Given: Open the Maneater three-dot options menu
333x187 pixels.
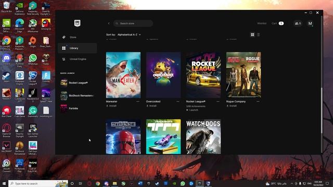Looking at the screenshot, I should tap(138, 102).
